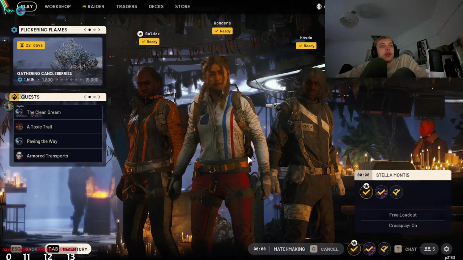Toggle the Crossplay: On setting
Image resolution: width=463 pixels, height=260 pixels.
coord(403,225)
